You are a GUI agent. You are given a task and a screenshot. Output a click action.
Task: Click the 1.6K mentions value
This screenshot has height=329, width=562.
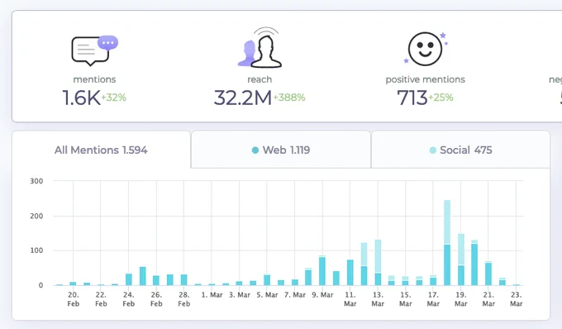[x=81, y=98]
